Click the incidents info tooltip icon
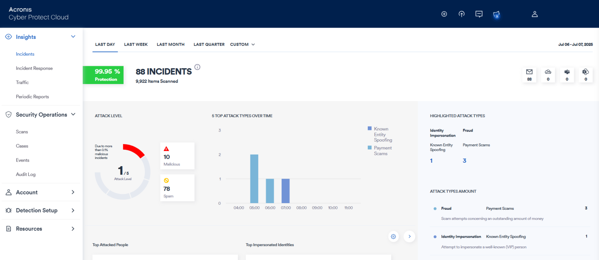599x260 pixels. pos(197,67)
